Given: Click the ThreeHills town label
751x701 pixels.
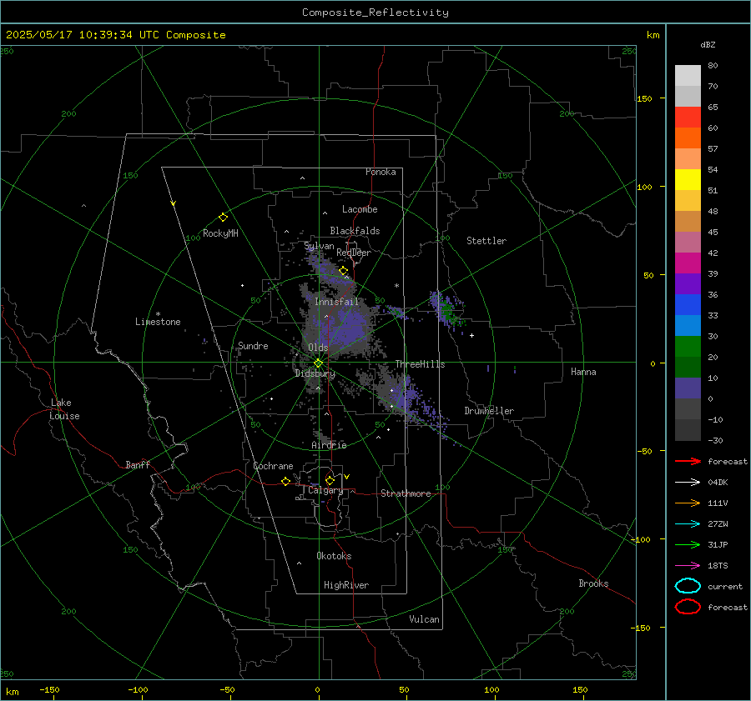Looking at the screenshot, I should [x=420, y=364].
